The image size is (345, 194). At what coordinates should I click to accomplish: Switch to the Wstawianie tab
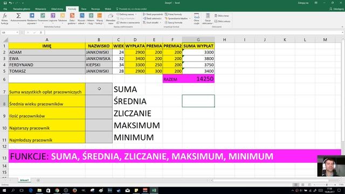[x=40, y=9]
